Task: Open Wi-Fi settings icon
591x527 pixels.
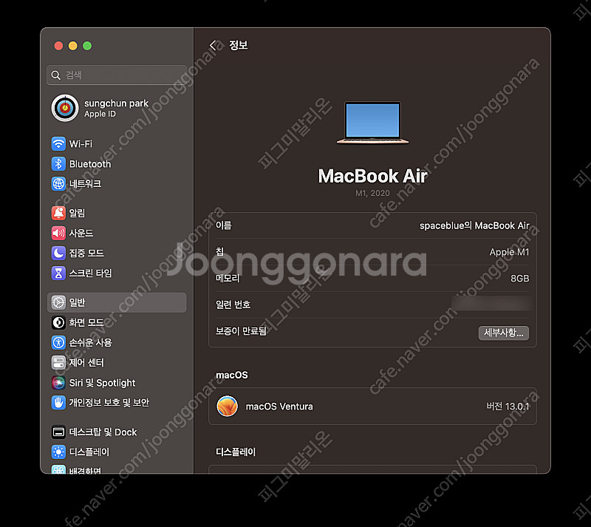Action: tap(58, 143)
